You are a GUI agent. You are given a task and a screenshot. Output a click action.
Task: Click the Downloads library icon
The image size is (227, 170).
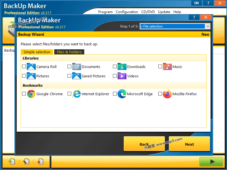(122, 66)
